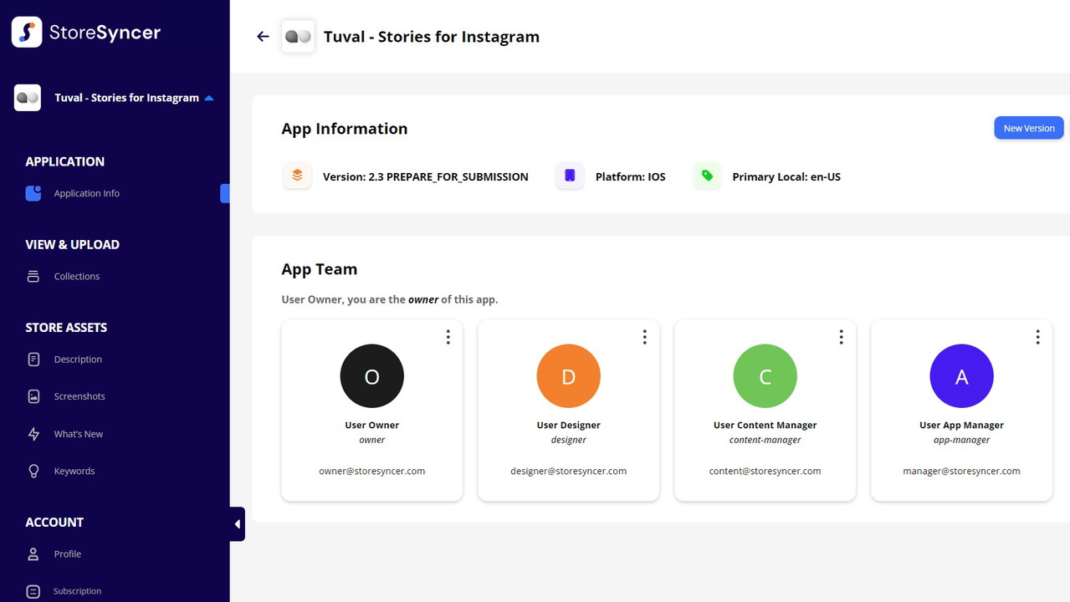Click the App Information heading
This screenshot has width=1070, height=602.
point(345,129)
